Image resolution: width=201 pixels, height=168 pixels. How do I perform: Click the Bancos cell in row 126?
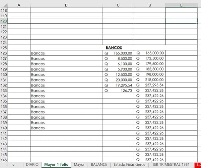coord(66,53)
